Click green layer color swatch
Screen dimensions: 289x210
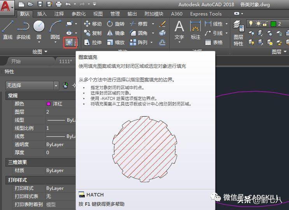coord(273,24)
